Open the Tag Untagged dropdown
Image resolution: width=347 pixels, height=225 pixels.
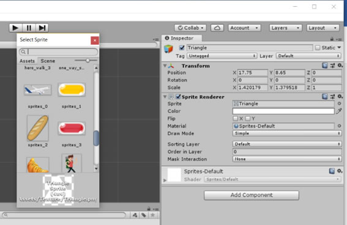click(222, 56)
